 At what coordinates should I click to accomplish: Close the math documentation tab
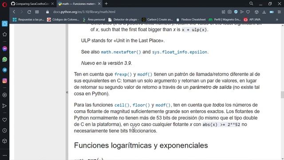(x=99, y=4)
